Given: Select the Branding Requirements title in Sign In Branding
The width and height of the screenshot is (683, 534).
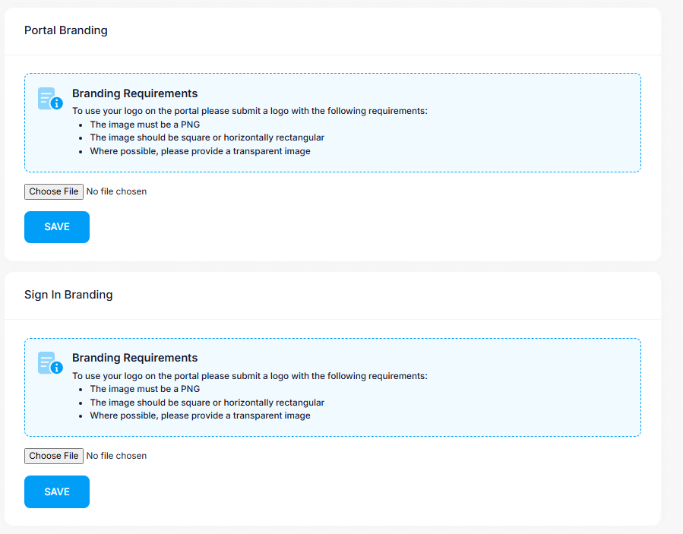Looking at the screenshot, I should click(x=134, y=358).
